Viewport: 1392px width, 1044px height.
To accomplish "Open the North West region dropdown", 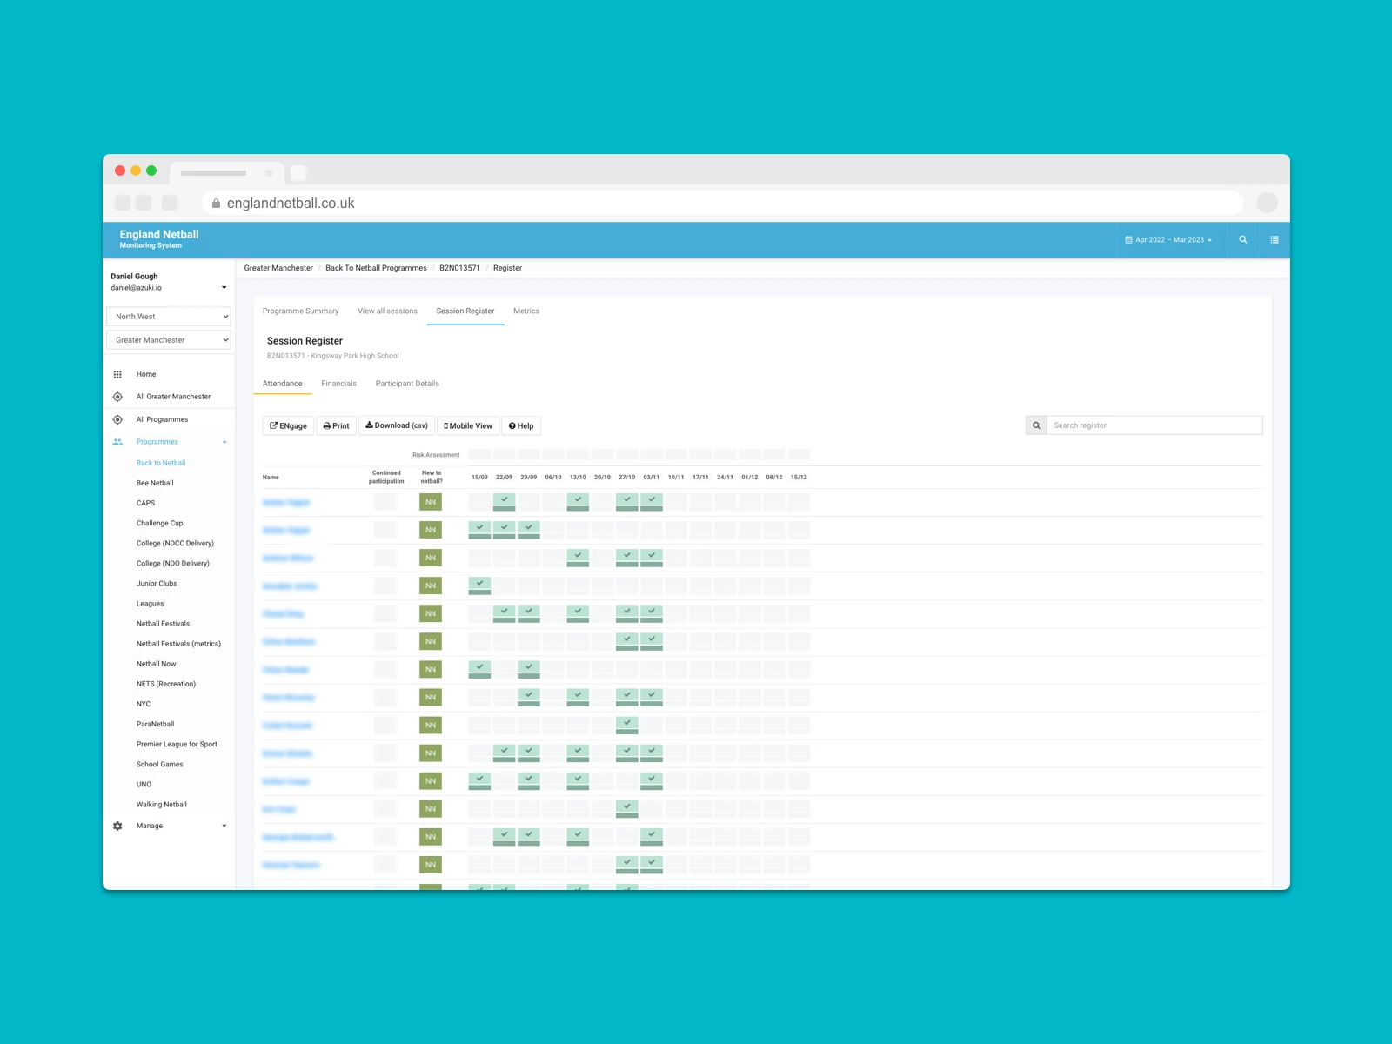I will [x=169, y=317].
